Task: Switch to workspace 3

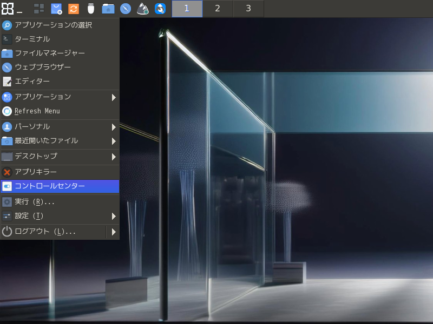Action: pyautogui.click(x=248, y=9)
